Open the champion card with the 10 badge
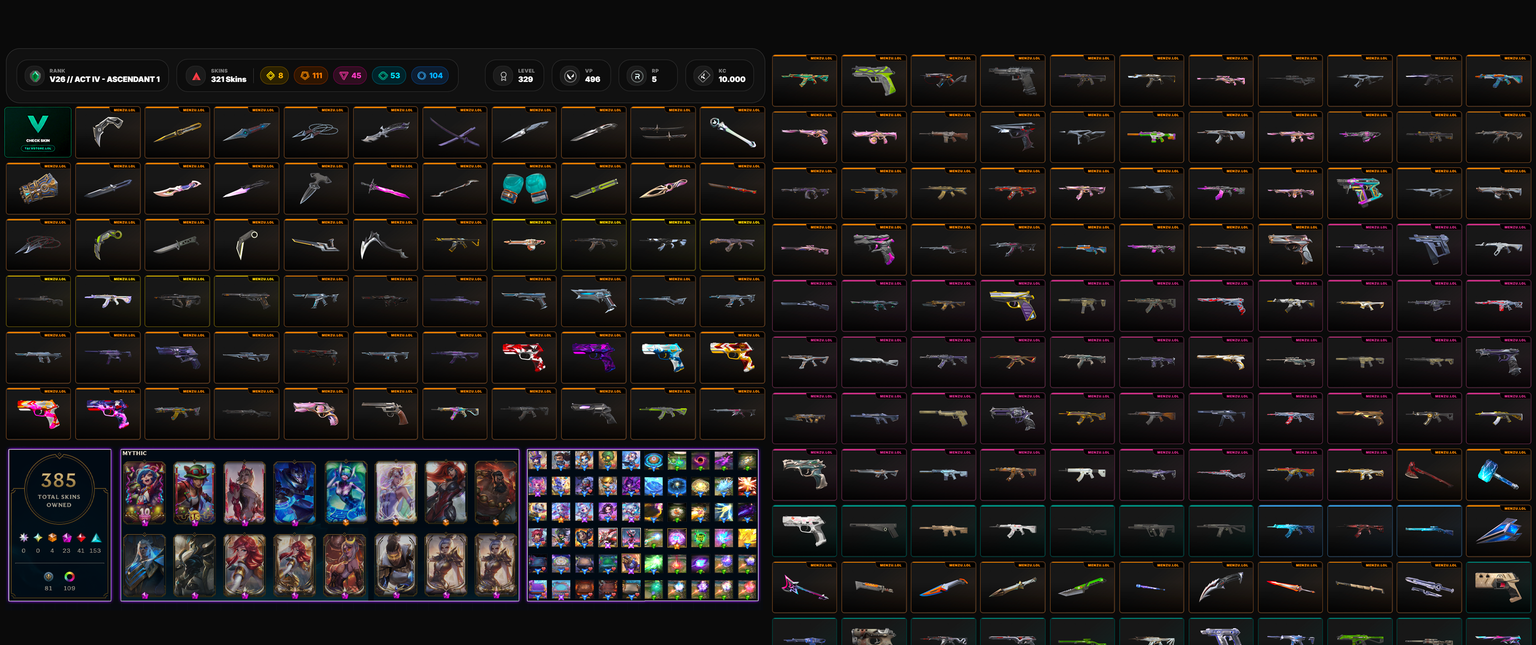This screenshot has width=1536, height=645. coord(144,493)
